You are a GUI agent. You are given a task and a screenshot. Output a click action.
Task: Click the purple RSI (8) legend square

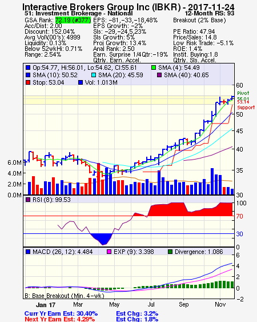(x=28, y=200)
